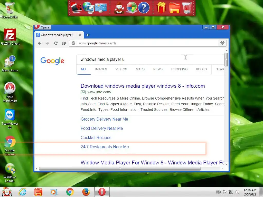Click the Google logo

(52, 61)
